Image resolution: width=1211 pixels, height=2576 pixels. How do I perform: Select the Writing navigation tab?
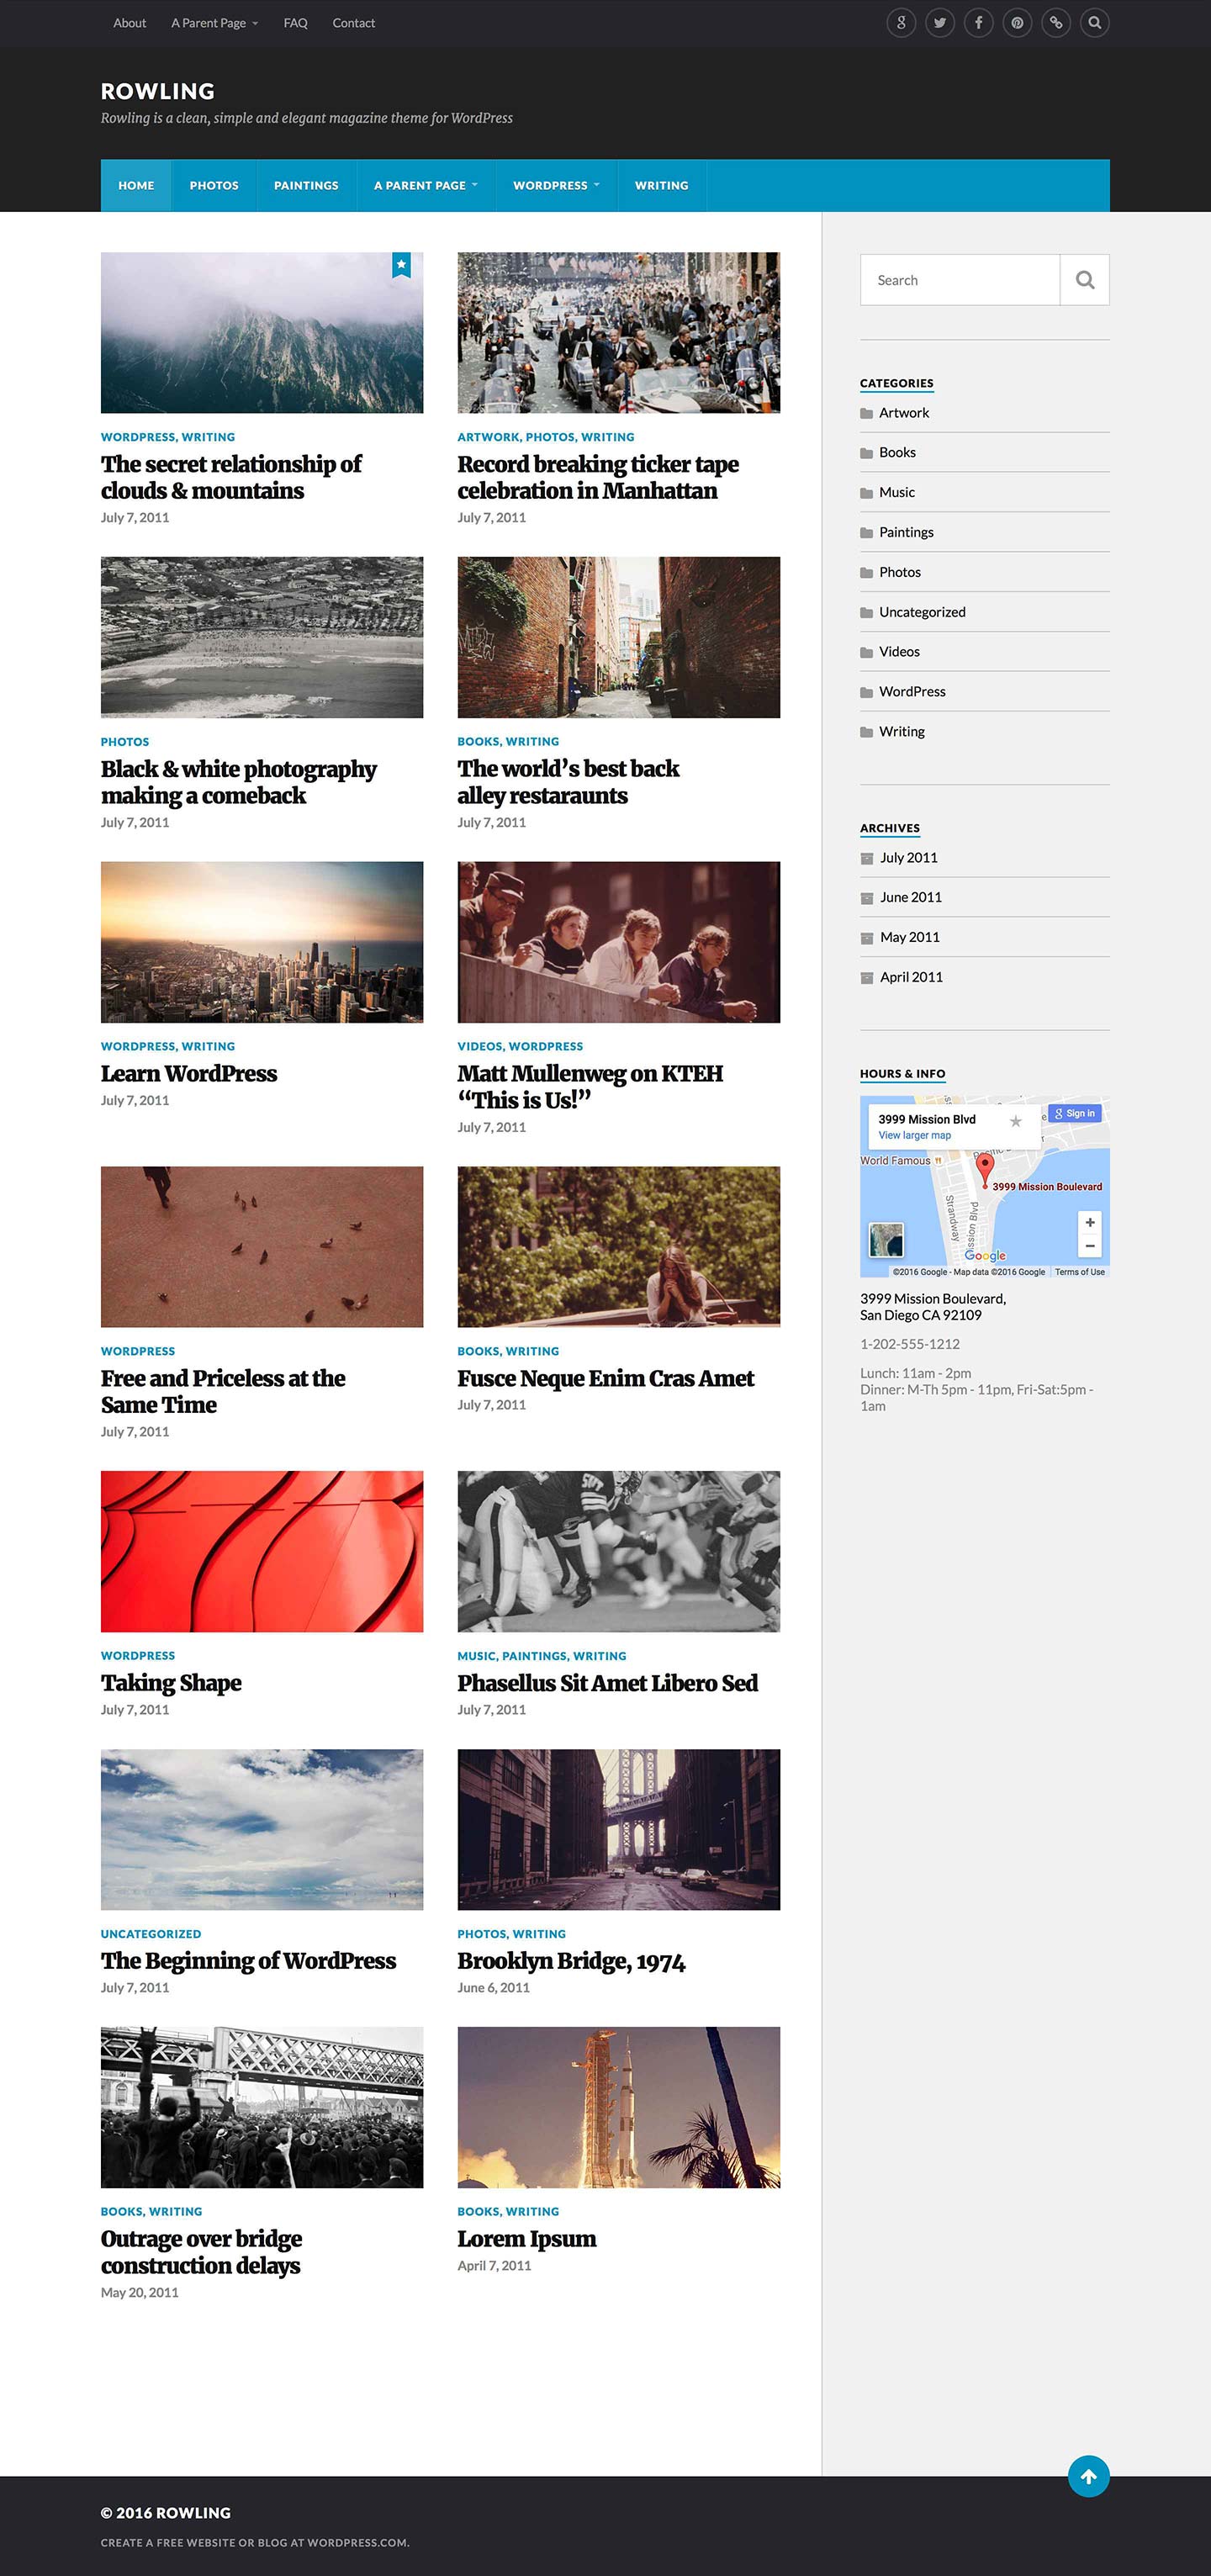(x=661, y=185)
